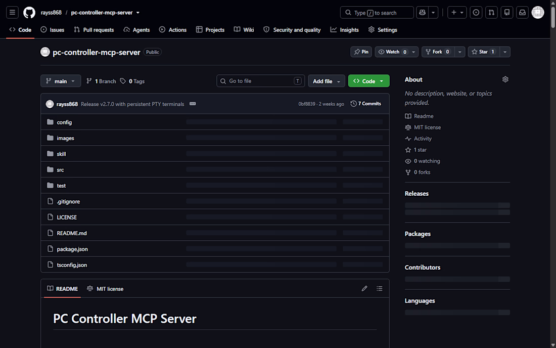
Task: Open Star lists dropdown arrow
Action: pyautogui.click(x=505, y=52)
